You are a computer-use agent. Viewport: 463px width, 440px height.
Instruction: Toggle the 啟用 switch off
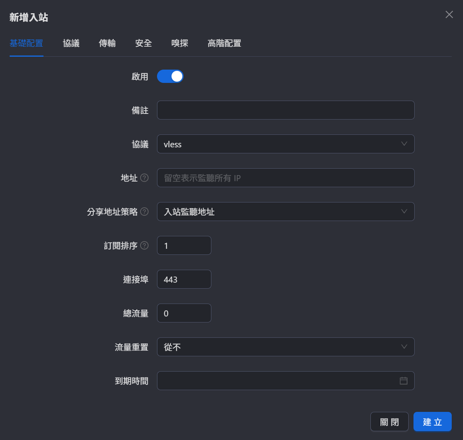coord(170,76)
